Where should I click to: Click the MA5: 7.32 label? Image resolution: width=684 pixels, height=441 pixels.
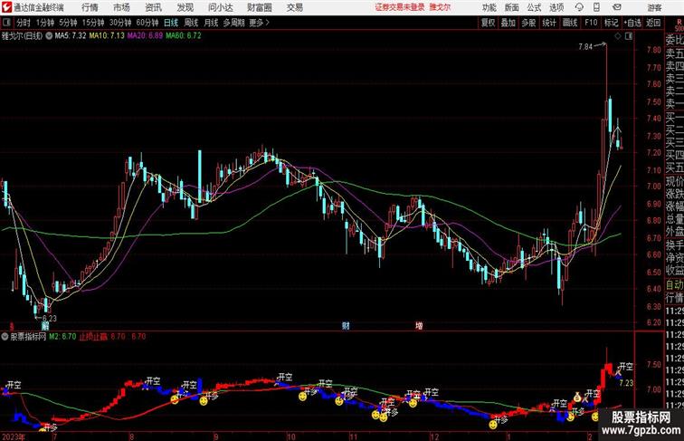coord(71,36)
